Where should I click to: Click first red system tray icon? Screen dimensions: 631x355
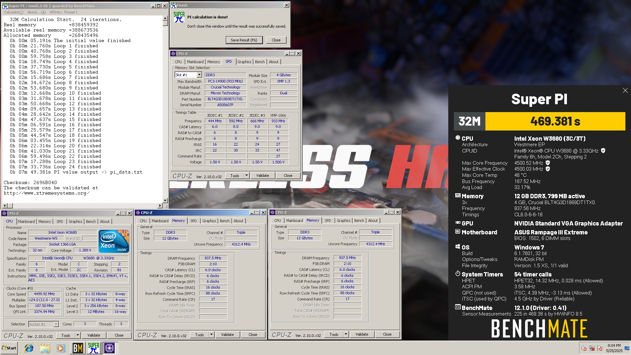(584, 348)
